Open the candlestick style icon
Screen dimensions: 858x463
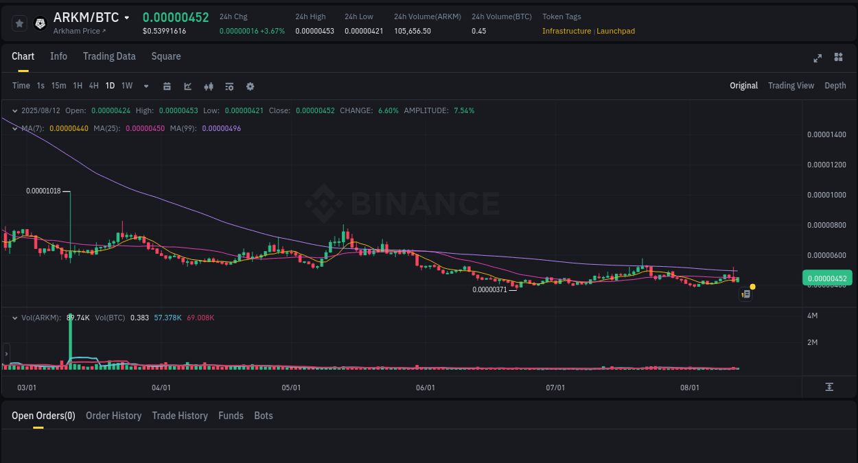point(208,86)
